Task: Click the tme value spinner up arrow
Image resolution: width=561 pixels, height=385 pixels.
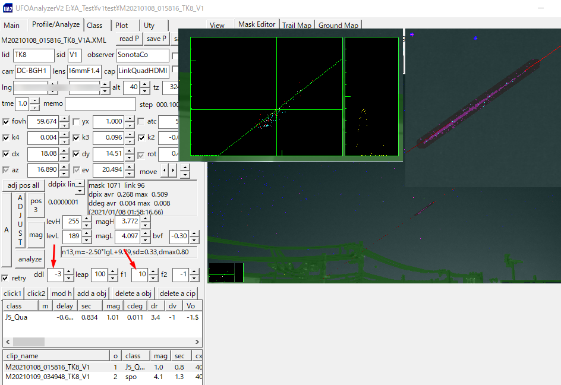Action: tap(33, 101)
